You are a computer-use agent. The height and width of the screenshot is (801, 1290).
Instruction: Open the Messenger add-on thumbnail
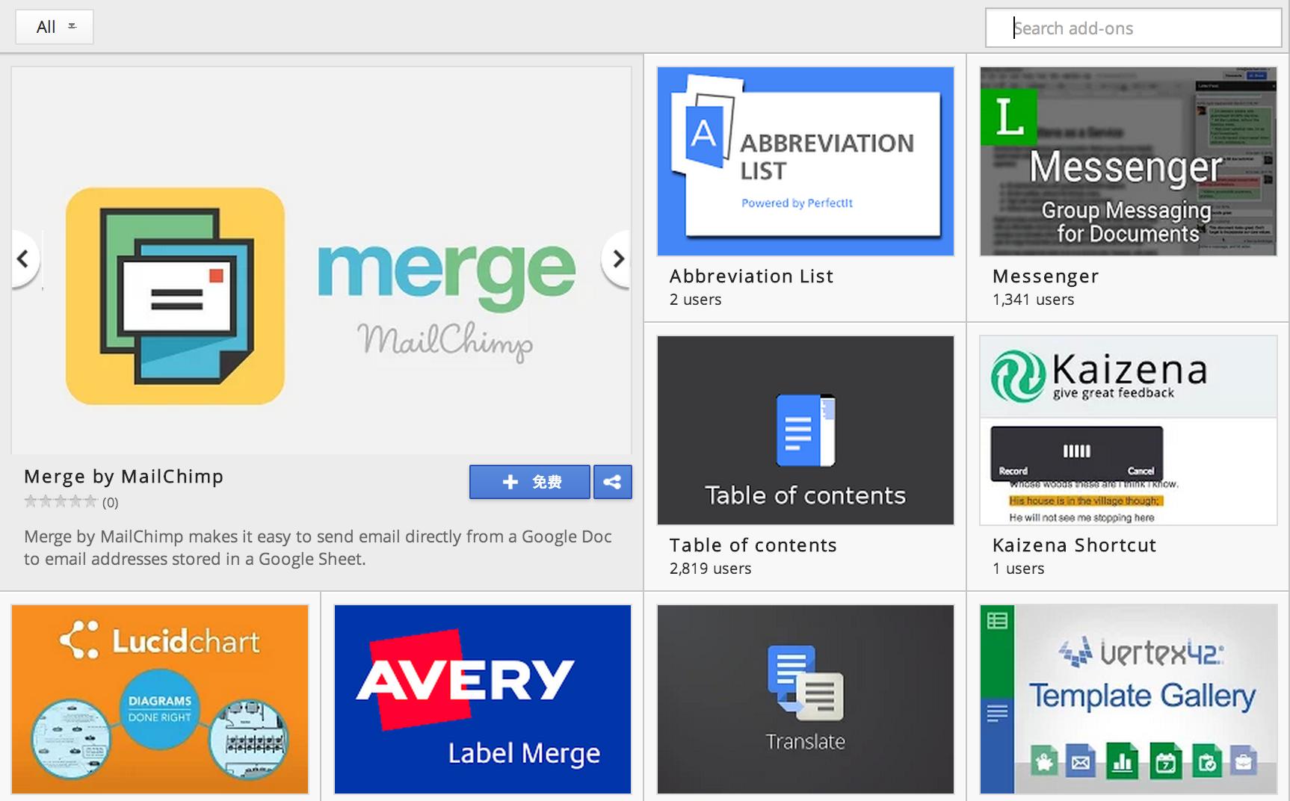coord(1128,161)
